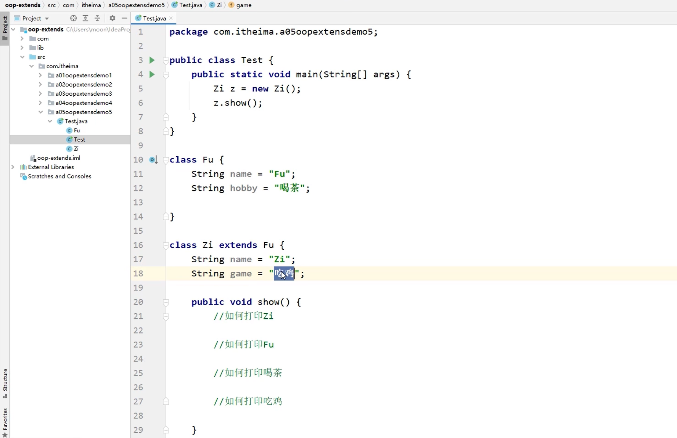Collapse all nodes using Project toolbar icon
The width and height of the screenshot is (677, 438).
tap(98, 18)
